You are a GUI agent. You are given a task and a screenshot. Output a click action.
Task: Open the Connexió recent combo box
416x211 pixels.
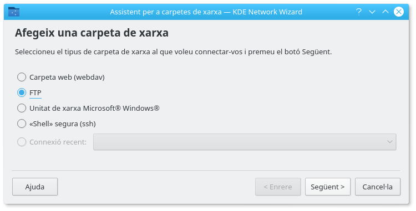tap(245, 142)
